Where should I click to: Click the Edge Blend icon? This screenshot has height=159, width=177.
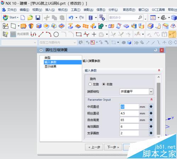(150, 26)
